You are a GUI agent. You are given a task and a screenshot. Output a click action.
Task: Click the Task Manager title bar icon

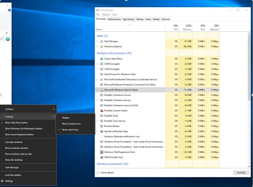pos(98,10)
